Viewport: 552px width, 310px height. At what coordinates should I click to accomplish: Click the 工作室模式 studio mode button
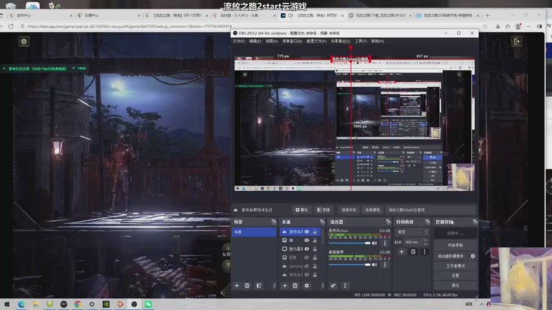point(455,266)
